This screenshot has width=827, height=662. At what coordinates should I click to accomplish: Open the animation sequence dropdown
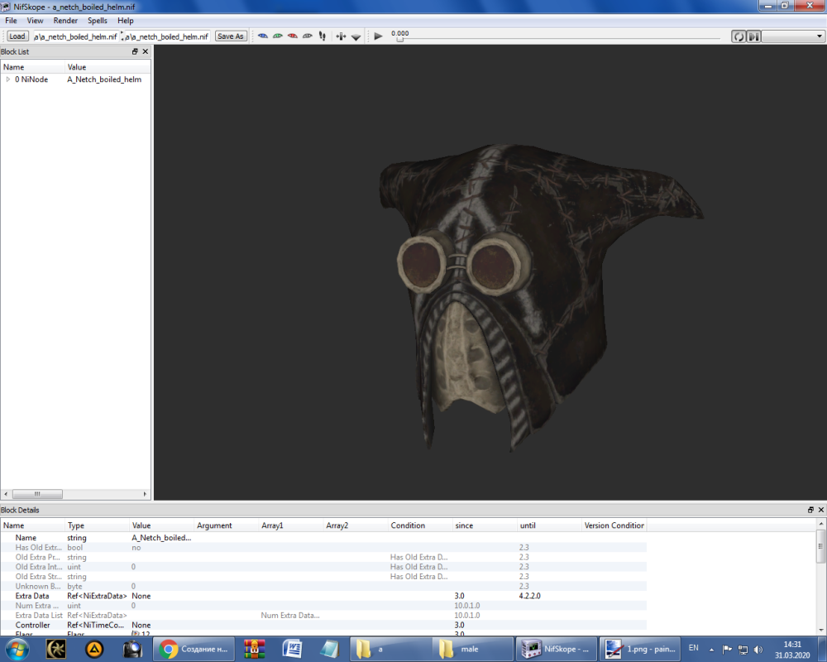pyautogui.click(x=793, y=36)
